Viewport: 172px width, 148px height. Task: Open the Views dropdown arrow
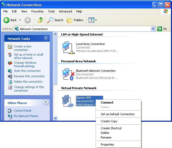[96, 20]
